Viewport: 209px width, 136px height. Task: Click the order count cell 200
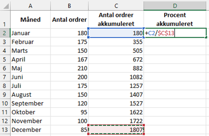[x=69, y=77]
